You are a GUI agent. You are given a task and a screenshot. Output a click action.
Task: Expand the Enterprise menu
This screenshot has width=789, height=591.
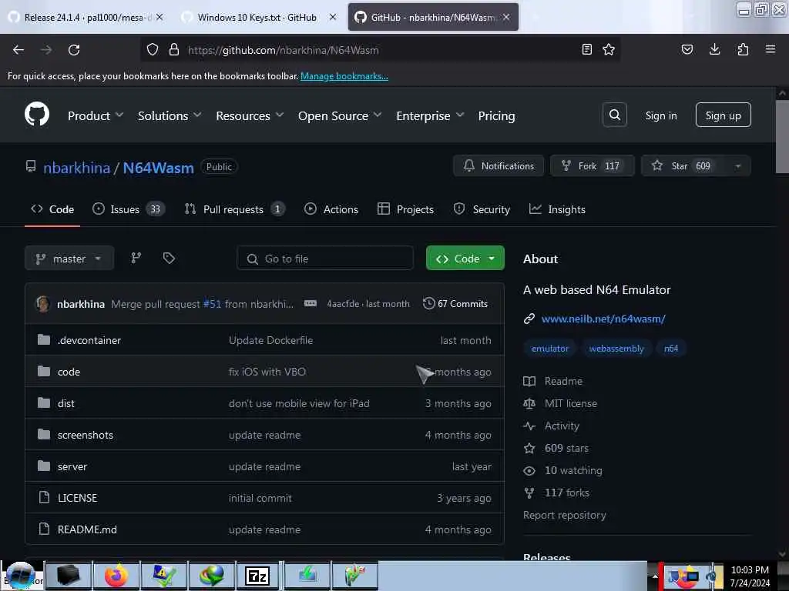pyautogui.click(x=430, y=115)
